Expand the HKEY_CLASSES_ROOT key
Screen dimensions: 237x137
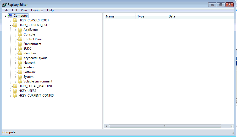(x=10, y=21)
